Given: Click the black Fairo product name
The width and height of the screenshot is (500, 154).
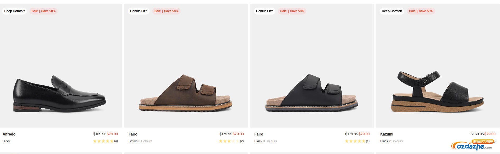Looking at the screenshot, I should pos(259,134).
